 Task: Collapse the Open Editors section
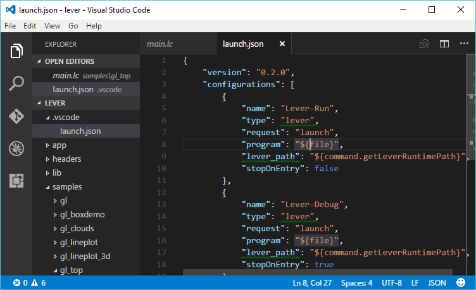click(x=69, y=61)
